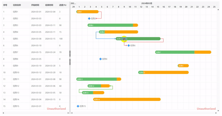The image size is (222, 116).
Task: Click start date 2024-03-08 of 任务5
Action: pos(36,39)
